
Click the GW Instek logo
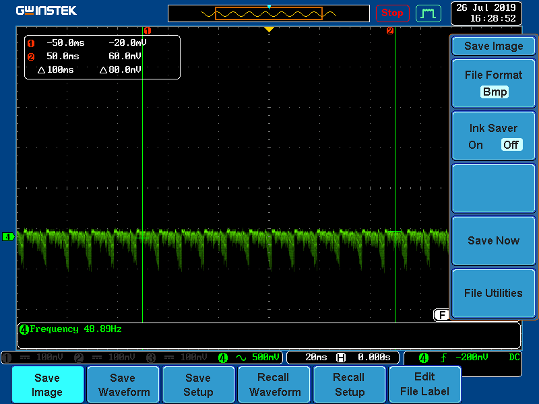tap(46, 11)
